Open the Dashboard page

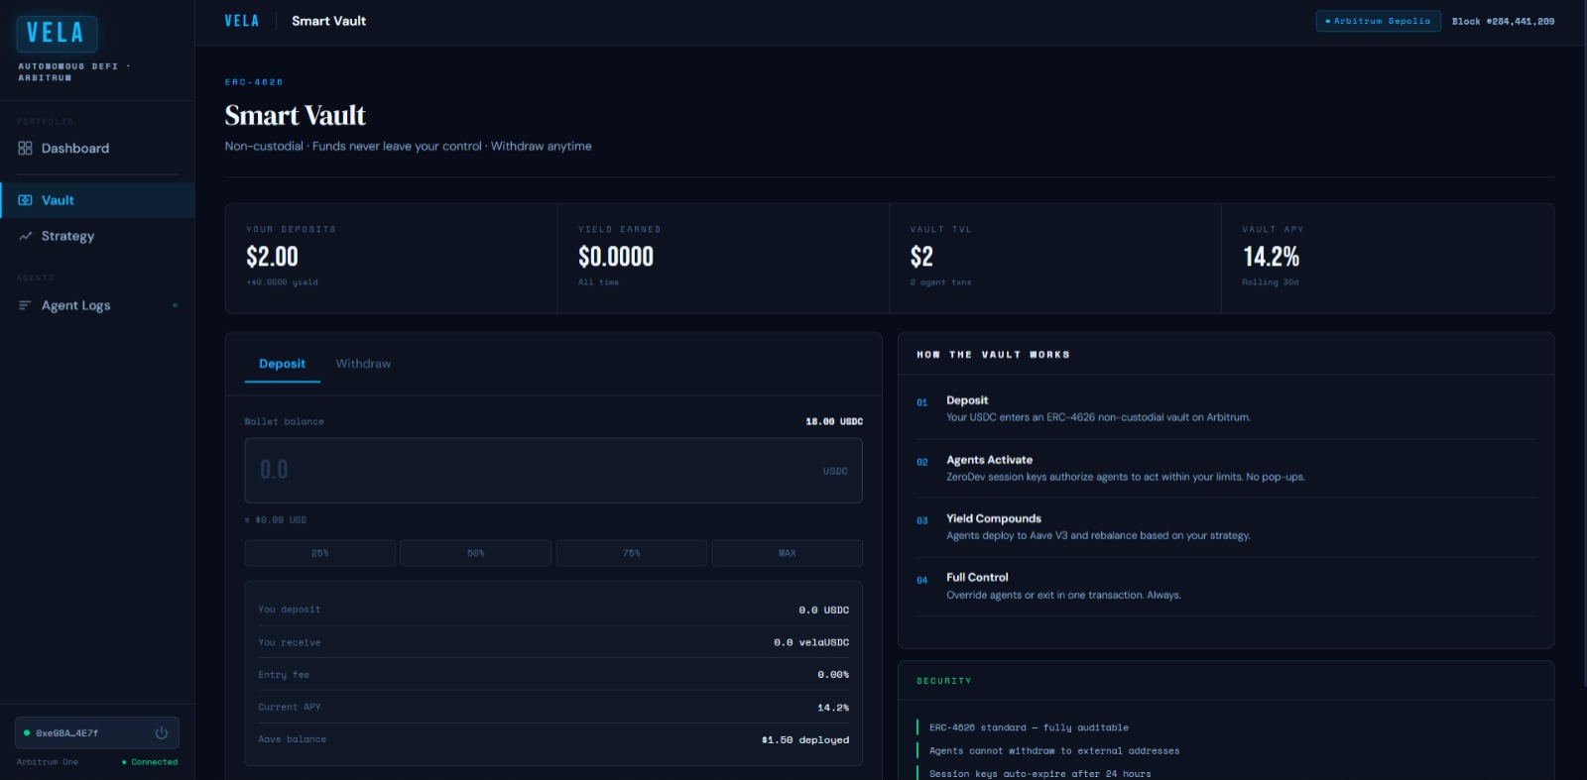click(97, 148)
